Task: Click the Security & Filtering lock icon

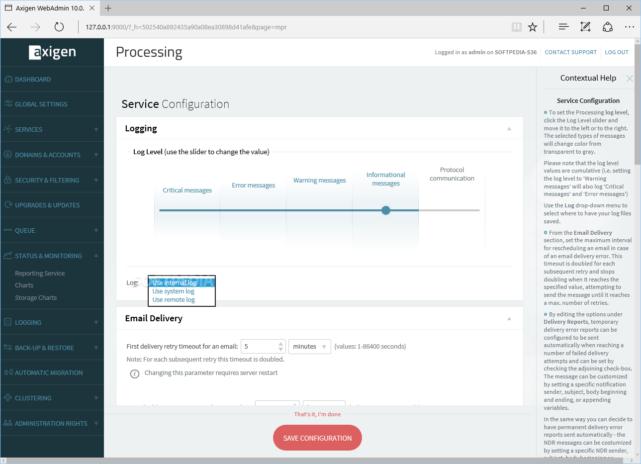Action: 8,180
